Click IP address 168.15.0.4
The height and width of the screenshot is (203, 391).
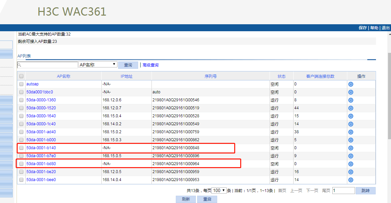[112, 116]
